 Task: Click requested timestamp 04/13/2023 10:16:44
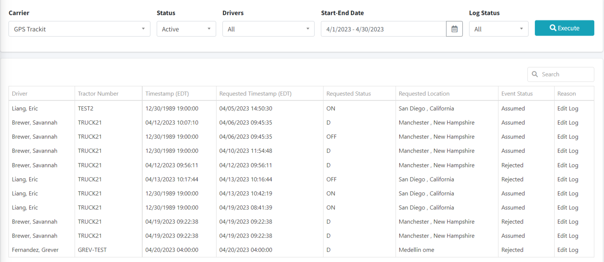246,179
